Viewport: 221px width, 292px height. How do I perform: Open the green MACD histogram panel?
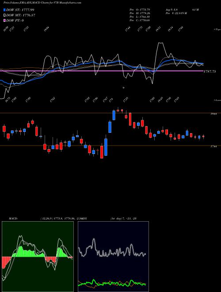[x=38, y=257]
